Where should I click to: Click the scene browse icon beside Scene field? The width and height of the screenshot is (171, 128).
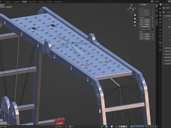click(x=152, y=1)
